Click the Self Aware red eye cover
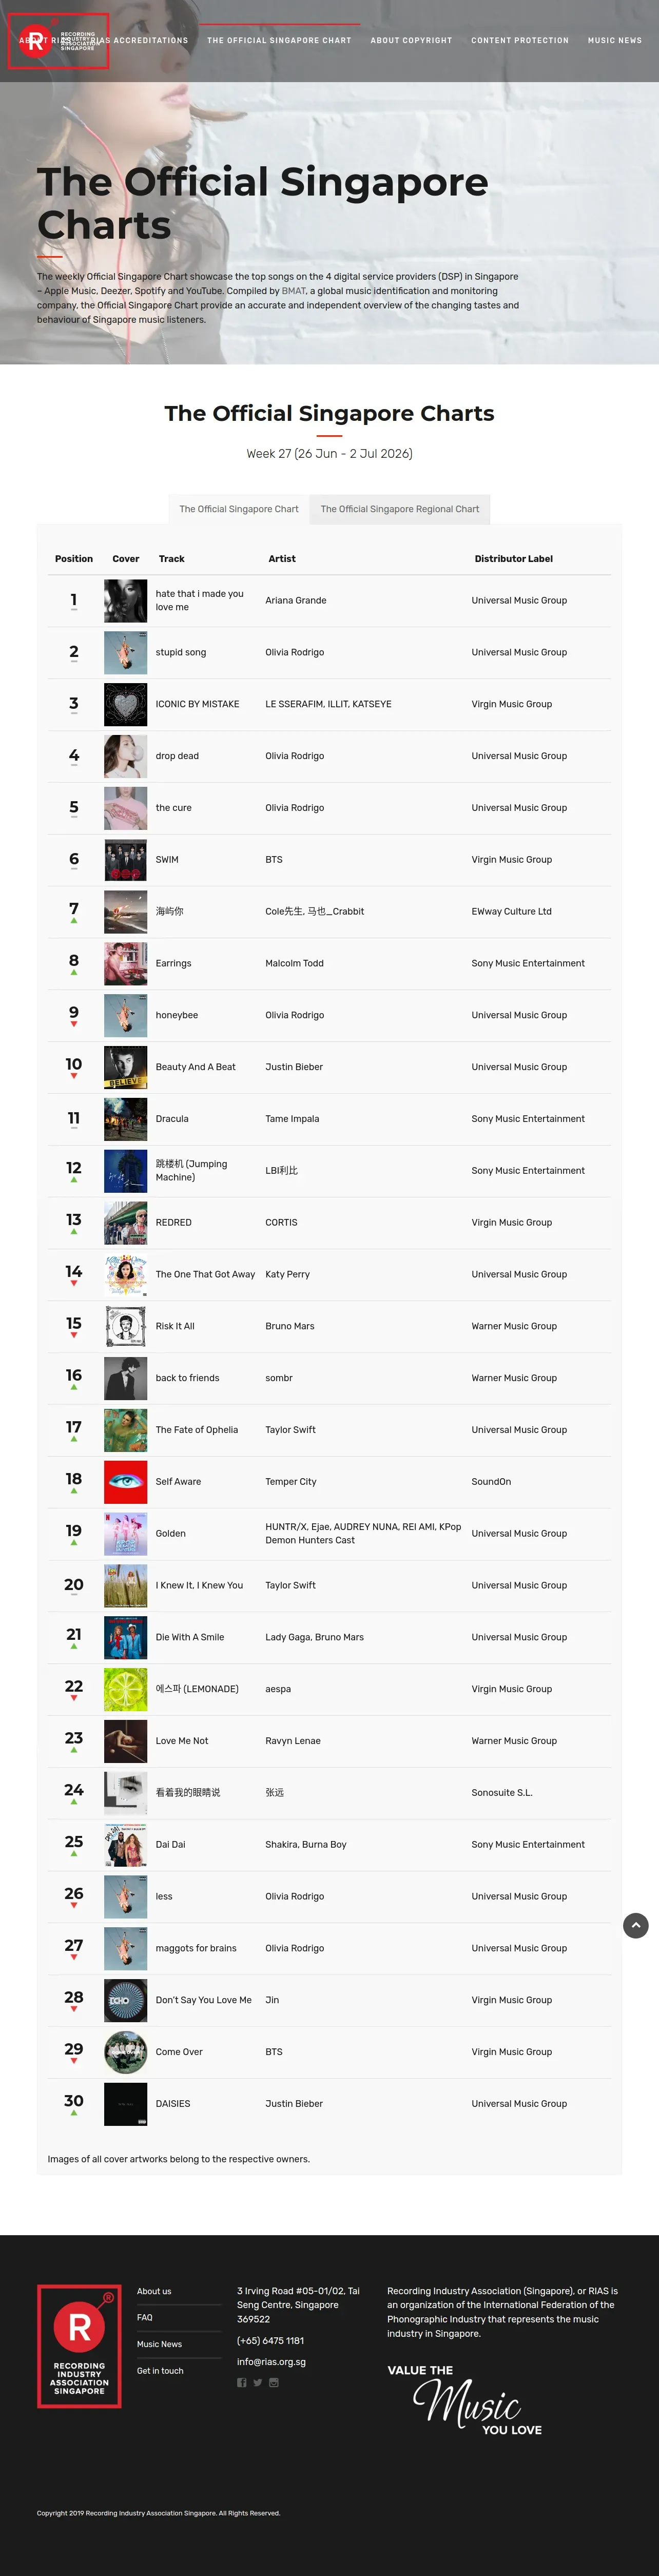Image resolution: width=659 pixels, height=2576 pixels. click(x=125, y=1481)
